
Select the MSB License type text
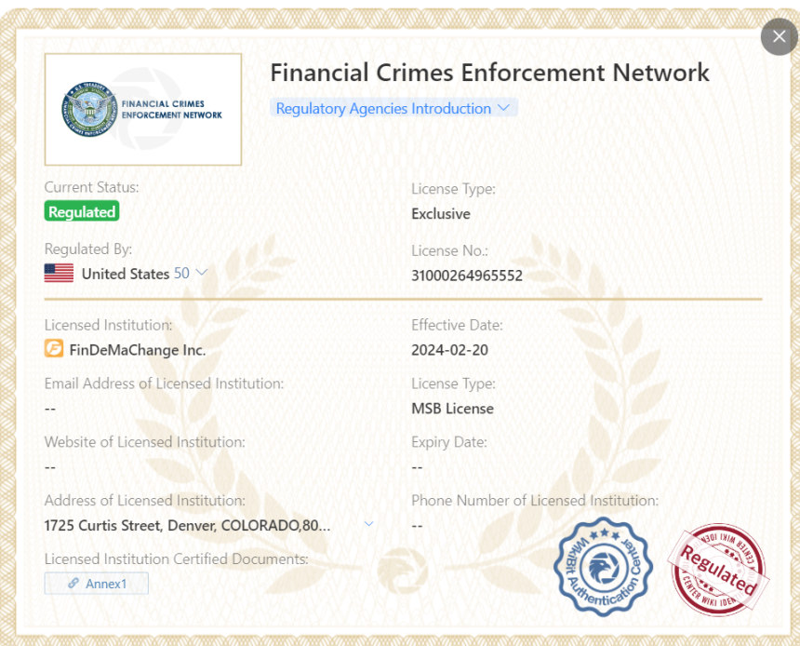[452, 408]
